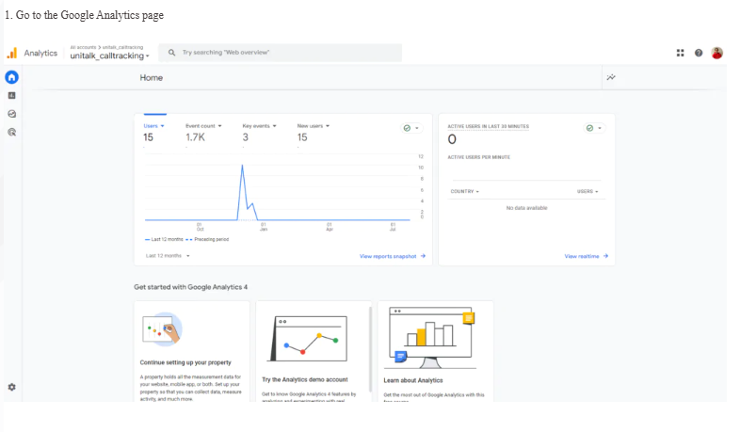This screenshot has height=432, width=740.
Task: Open the Insights sparkline icon
Action: coord(611,77)
